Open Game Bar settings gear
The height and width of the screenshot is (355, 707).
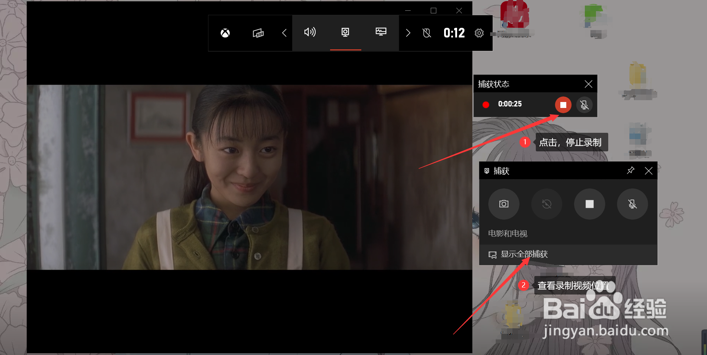(x=479, y=33)
